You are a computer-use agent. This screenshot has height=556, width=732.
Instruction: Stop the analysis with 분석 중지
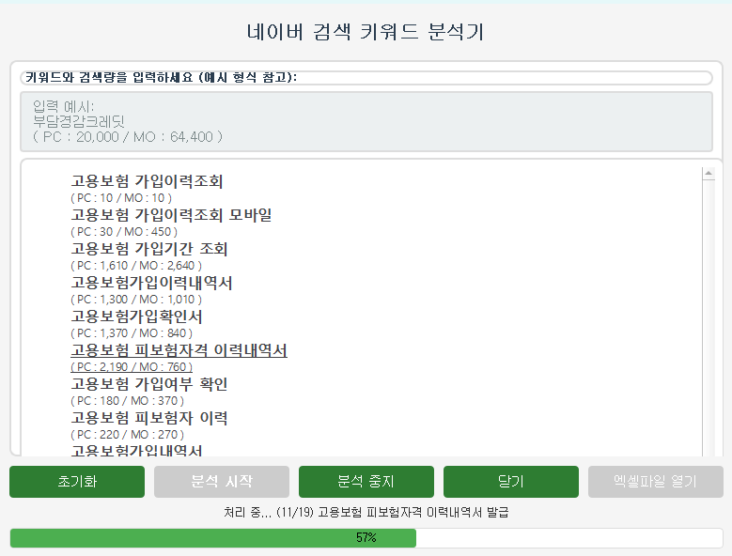(x=366, y=482)
